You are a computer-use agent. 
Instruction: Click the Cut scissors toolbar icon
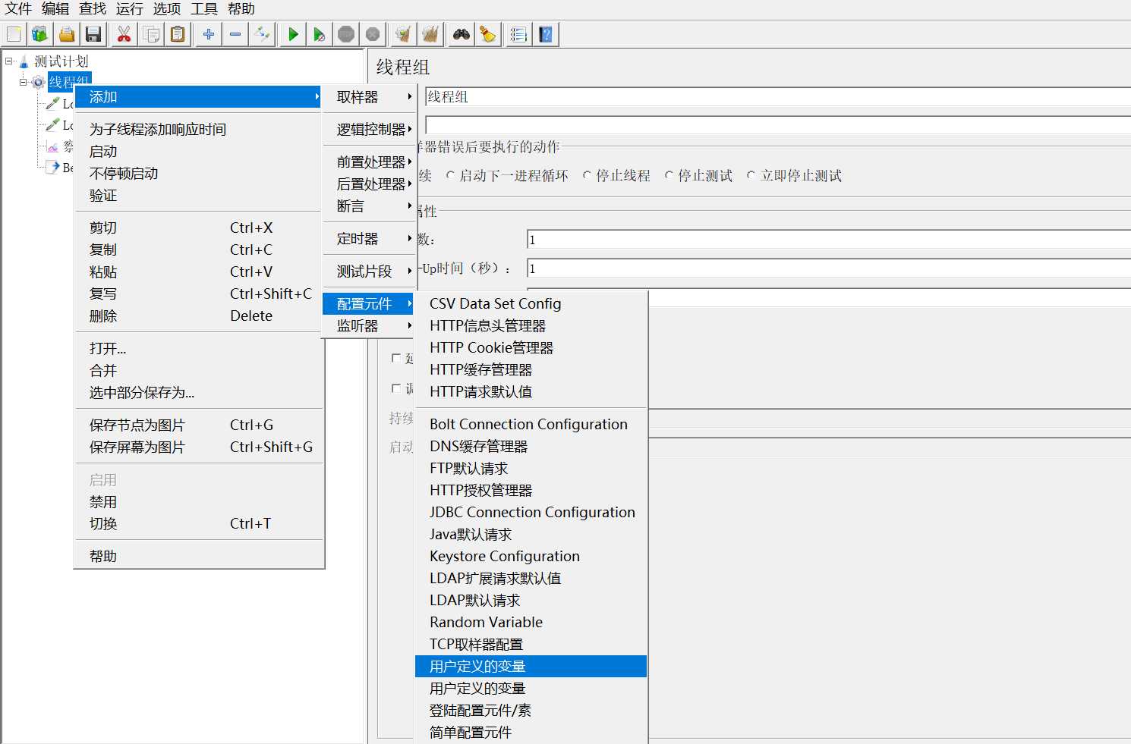pos(124,34)
